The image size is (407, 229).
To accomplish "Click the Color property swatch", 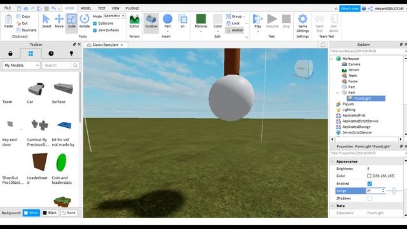I will 369,176.
